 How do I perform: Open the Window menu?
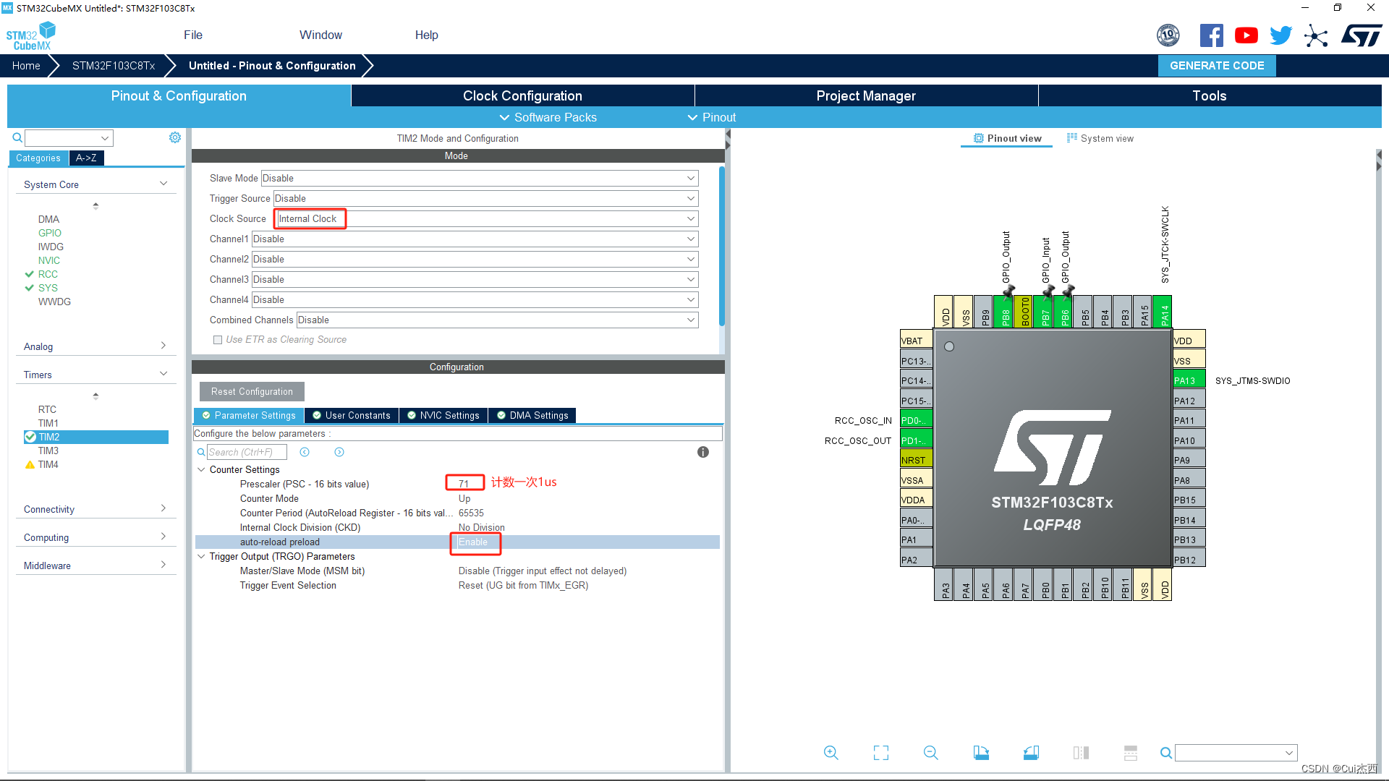[x=320, y=35]
